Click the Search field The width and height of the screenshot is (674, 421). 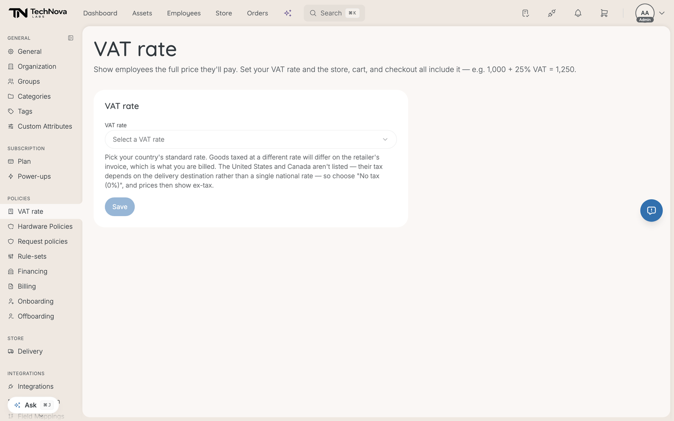[x=334, y=13]
